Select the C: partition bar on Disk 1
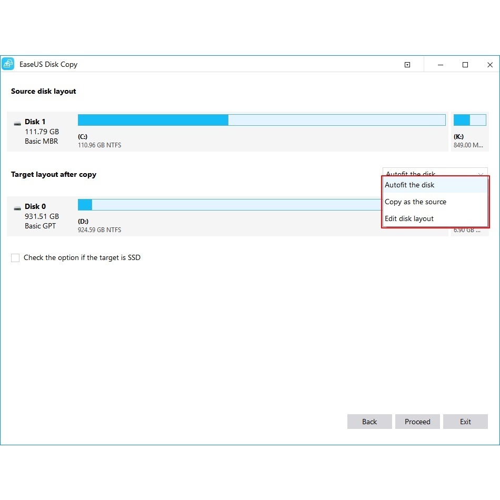 coord(262,120)
